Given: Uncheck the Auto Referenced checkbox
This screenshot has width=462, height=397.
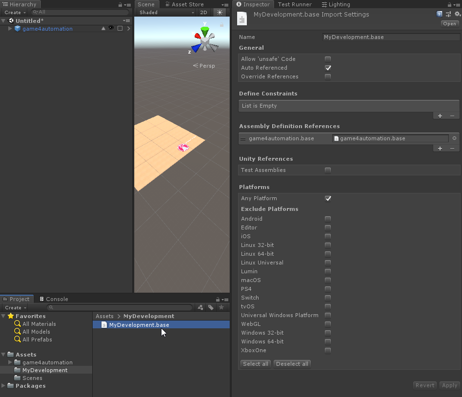Looking at the screenshot, I should (328, 68).
